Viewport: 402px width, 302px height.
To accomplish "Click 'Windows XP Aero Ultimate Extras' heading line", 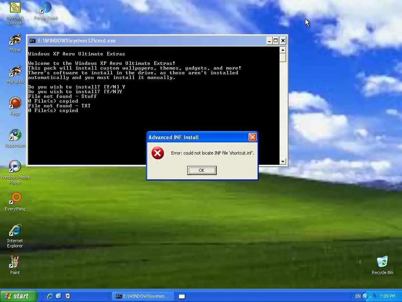I will point(77,53).
